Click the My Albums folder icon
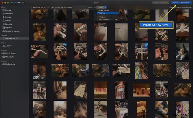Image resolution: width=193 pixels, height=118 pixels. click(x=4, y=57)
